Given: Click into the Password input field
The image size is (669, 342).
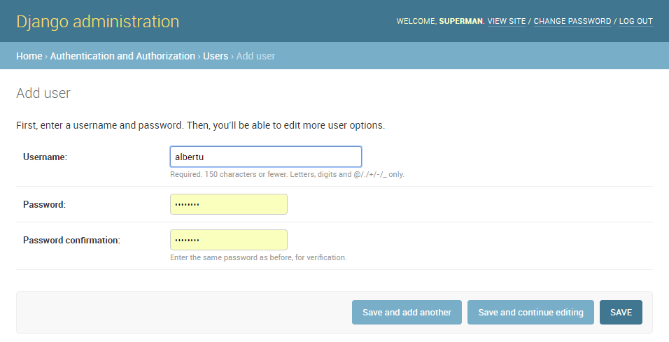Looking at the screenshot, I should click(x=228, y=204).
